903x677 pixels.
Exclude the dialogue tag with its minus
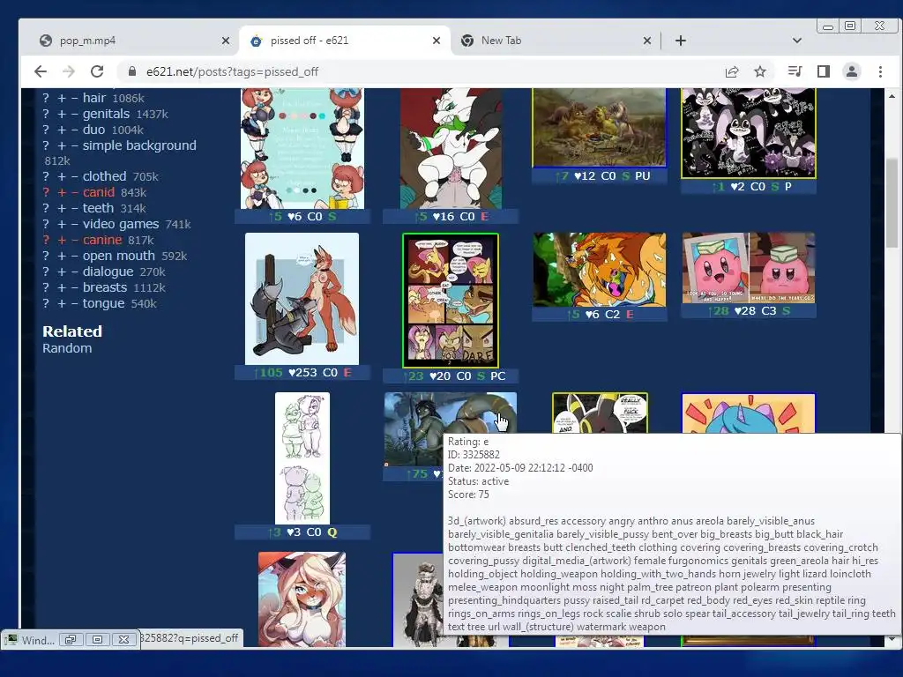(75, 272)
